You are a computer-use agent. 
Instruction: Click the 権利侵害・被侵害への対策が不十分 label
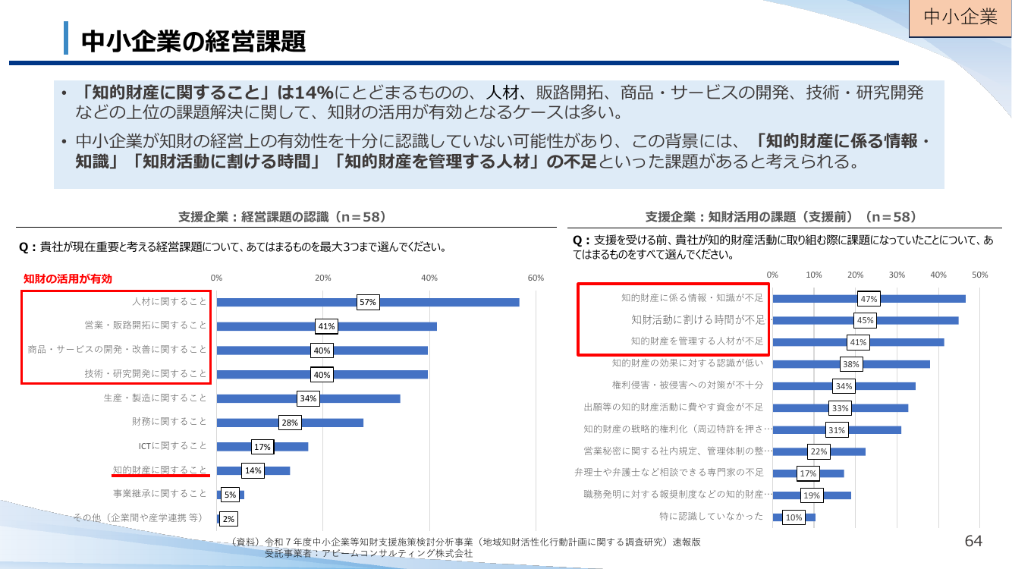click(687, 385)
